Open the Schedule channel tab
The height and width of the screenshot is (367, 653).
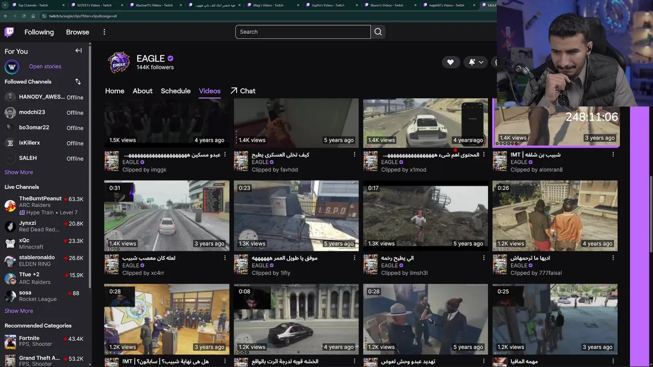click(x=175, y=91)
